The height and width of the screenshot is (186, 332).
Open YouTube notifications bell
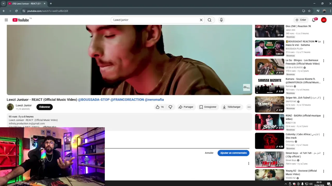[x=314, y=20]
